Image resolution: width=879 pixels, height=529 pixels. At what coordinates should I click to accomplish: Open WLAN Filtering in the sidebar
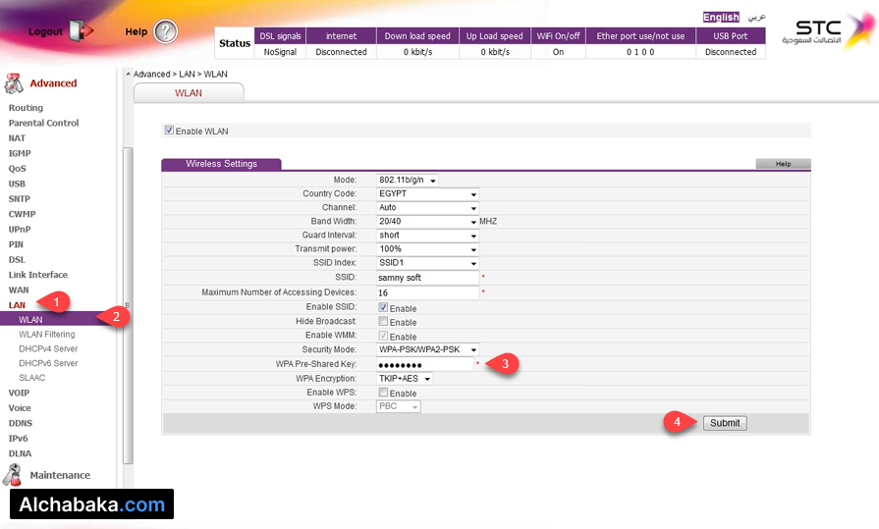tap(46, 335)
